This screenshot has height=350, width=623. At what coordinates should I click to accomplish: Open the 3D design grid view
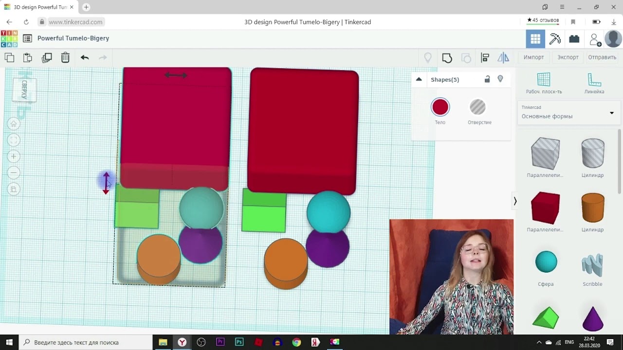coord(535,39)
